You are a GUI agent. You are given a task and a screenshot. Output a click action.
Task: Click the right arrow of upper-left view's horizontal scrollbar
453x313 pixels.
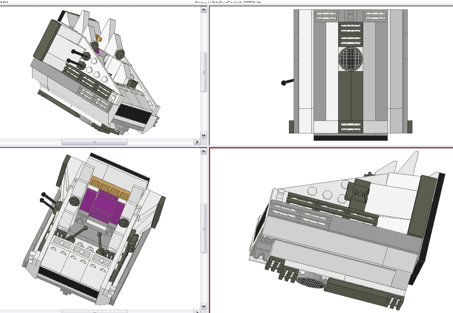pos(197,142)
